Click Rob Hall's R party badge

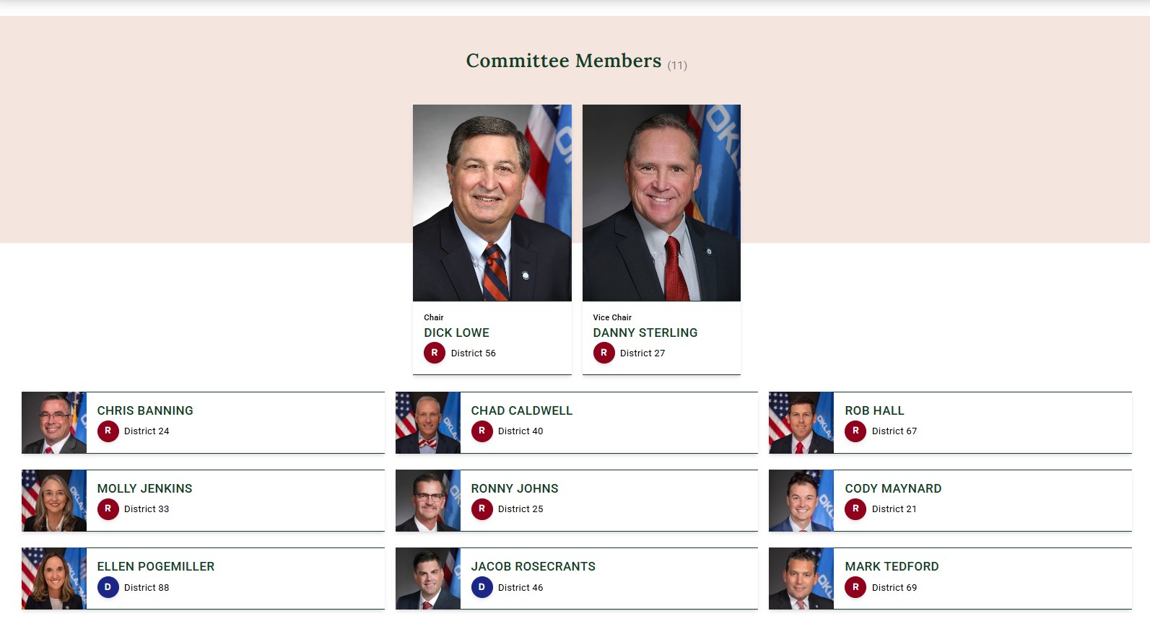[855, 431]
